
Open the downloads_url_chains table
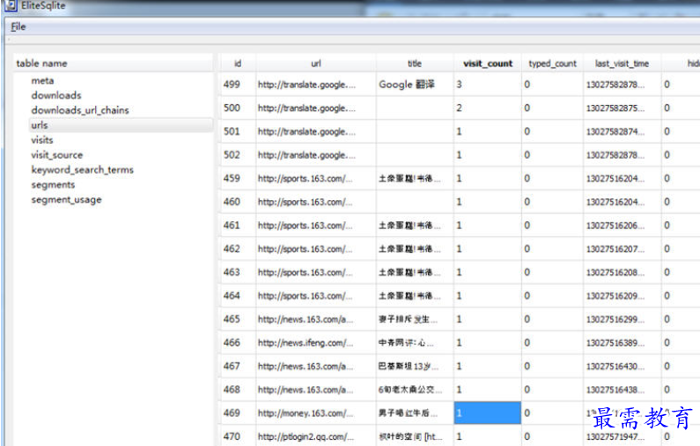click(80, 110)
